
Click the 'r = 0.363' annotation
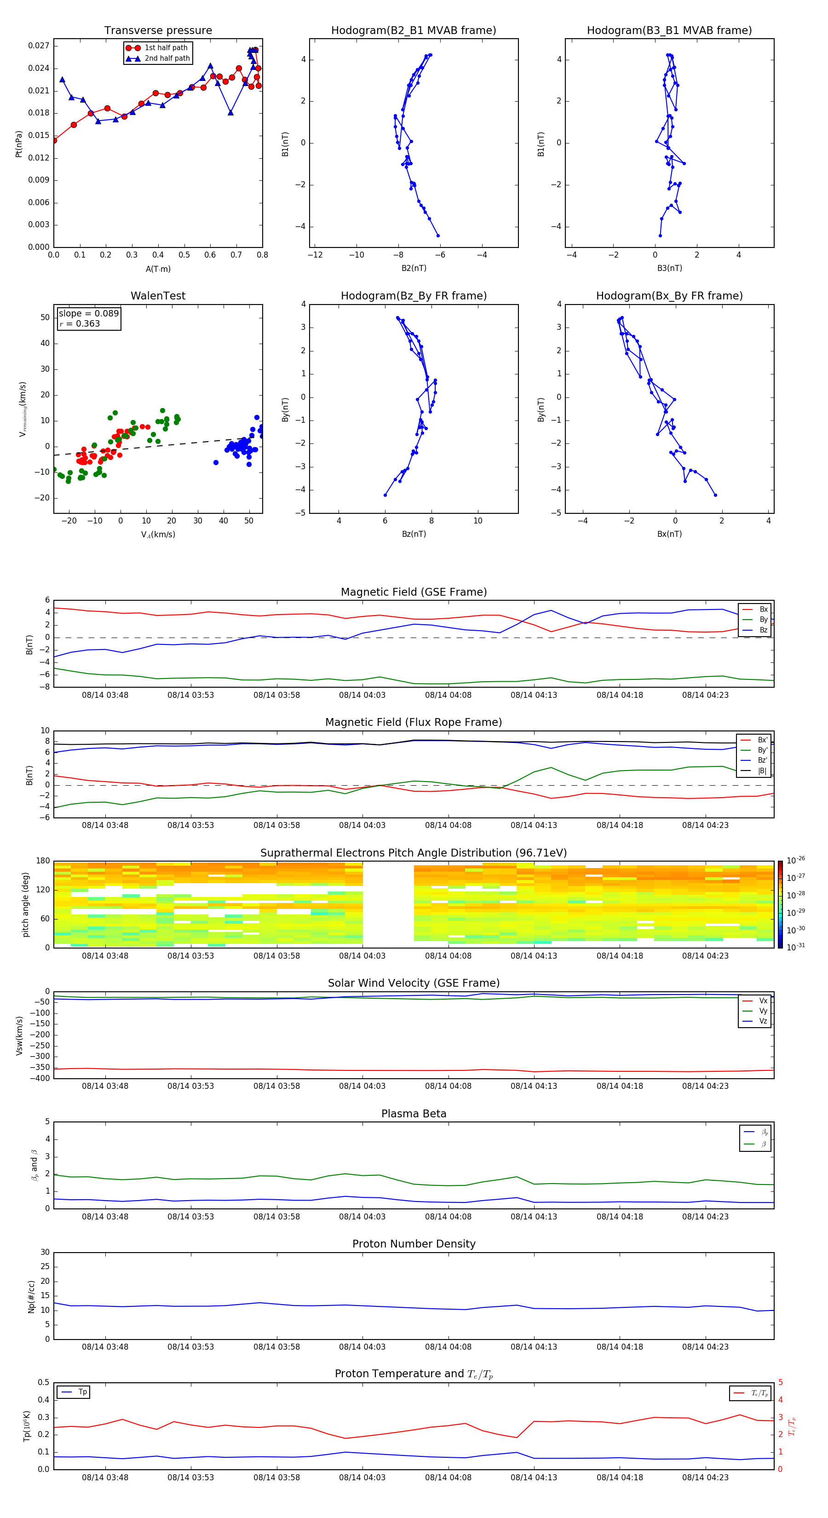coord(80,323)
